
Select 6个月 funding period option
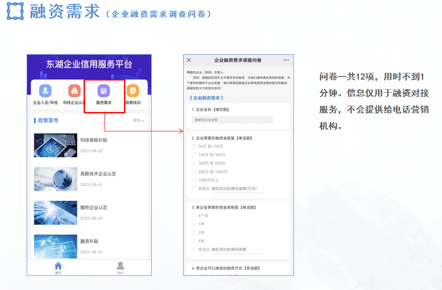(x=194, y=216)
